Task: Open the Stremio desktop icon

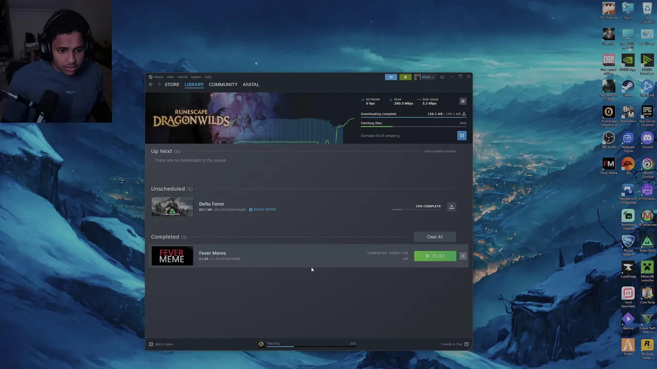Action: click(x=628, y=321)
